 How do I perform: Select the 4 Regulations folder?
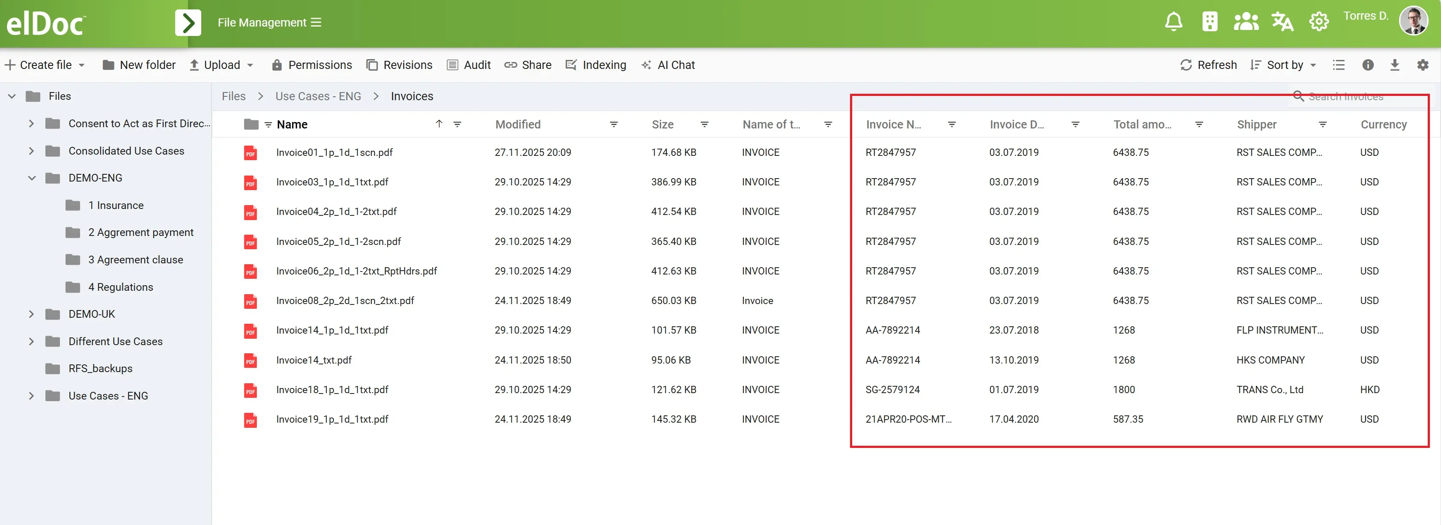pos(120,287)
